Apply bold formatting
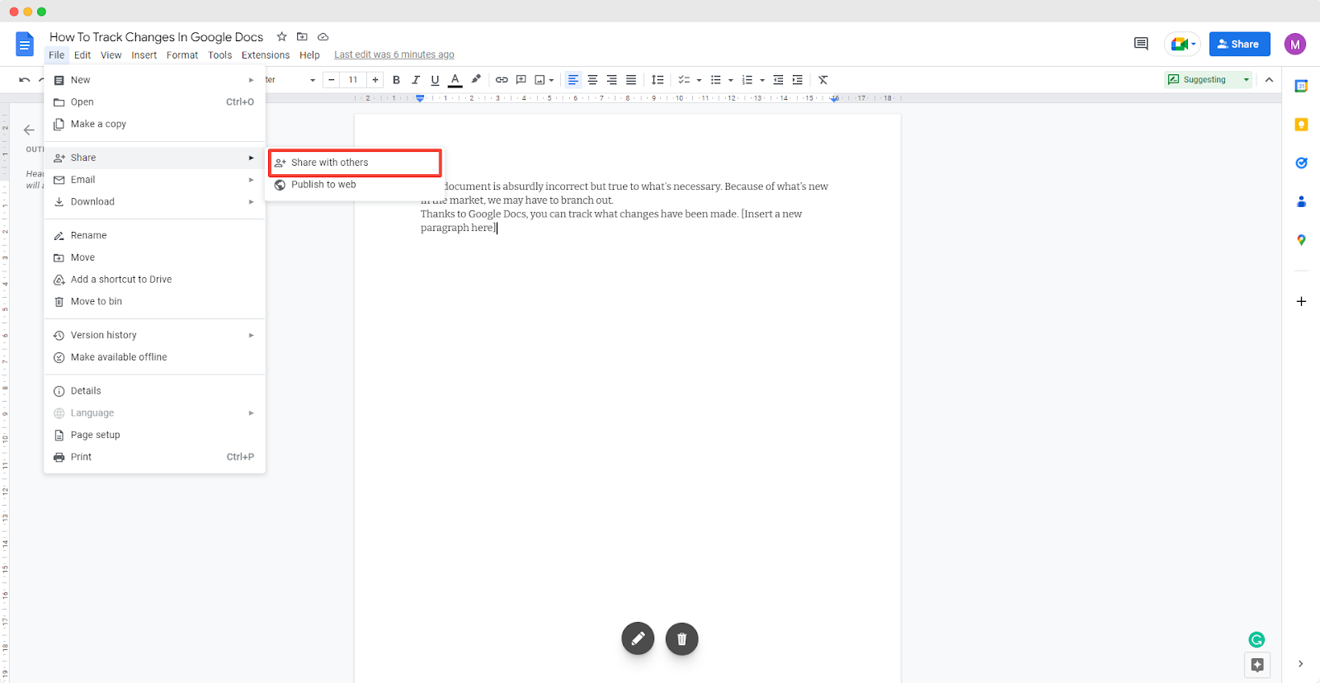This screenshot has width=1320, height=683. (396, 80)
